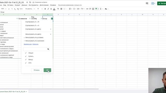This screenshot has width=166, height=93.
Task: Open text rotation options
Action: 82,9
